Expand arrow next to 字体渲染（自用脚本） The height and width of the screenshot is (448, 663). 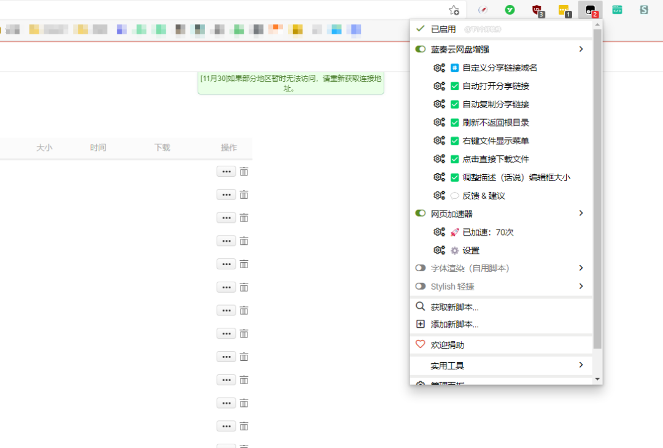[x=581, y=268]
